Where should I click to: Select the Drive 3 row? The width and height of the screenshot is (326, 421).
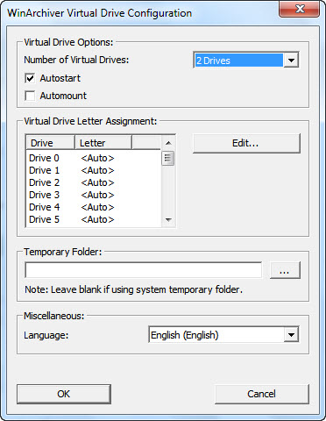[x=94, y=195]
